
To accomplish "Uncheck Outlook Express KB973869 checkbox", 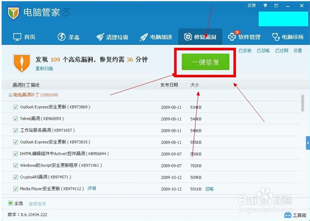I will (15, 107).
